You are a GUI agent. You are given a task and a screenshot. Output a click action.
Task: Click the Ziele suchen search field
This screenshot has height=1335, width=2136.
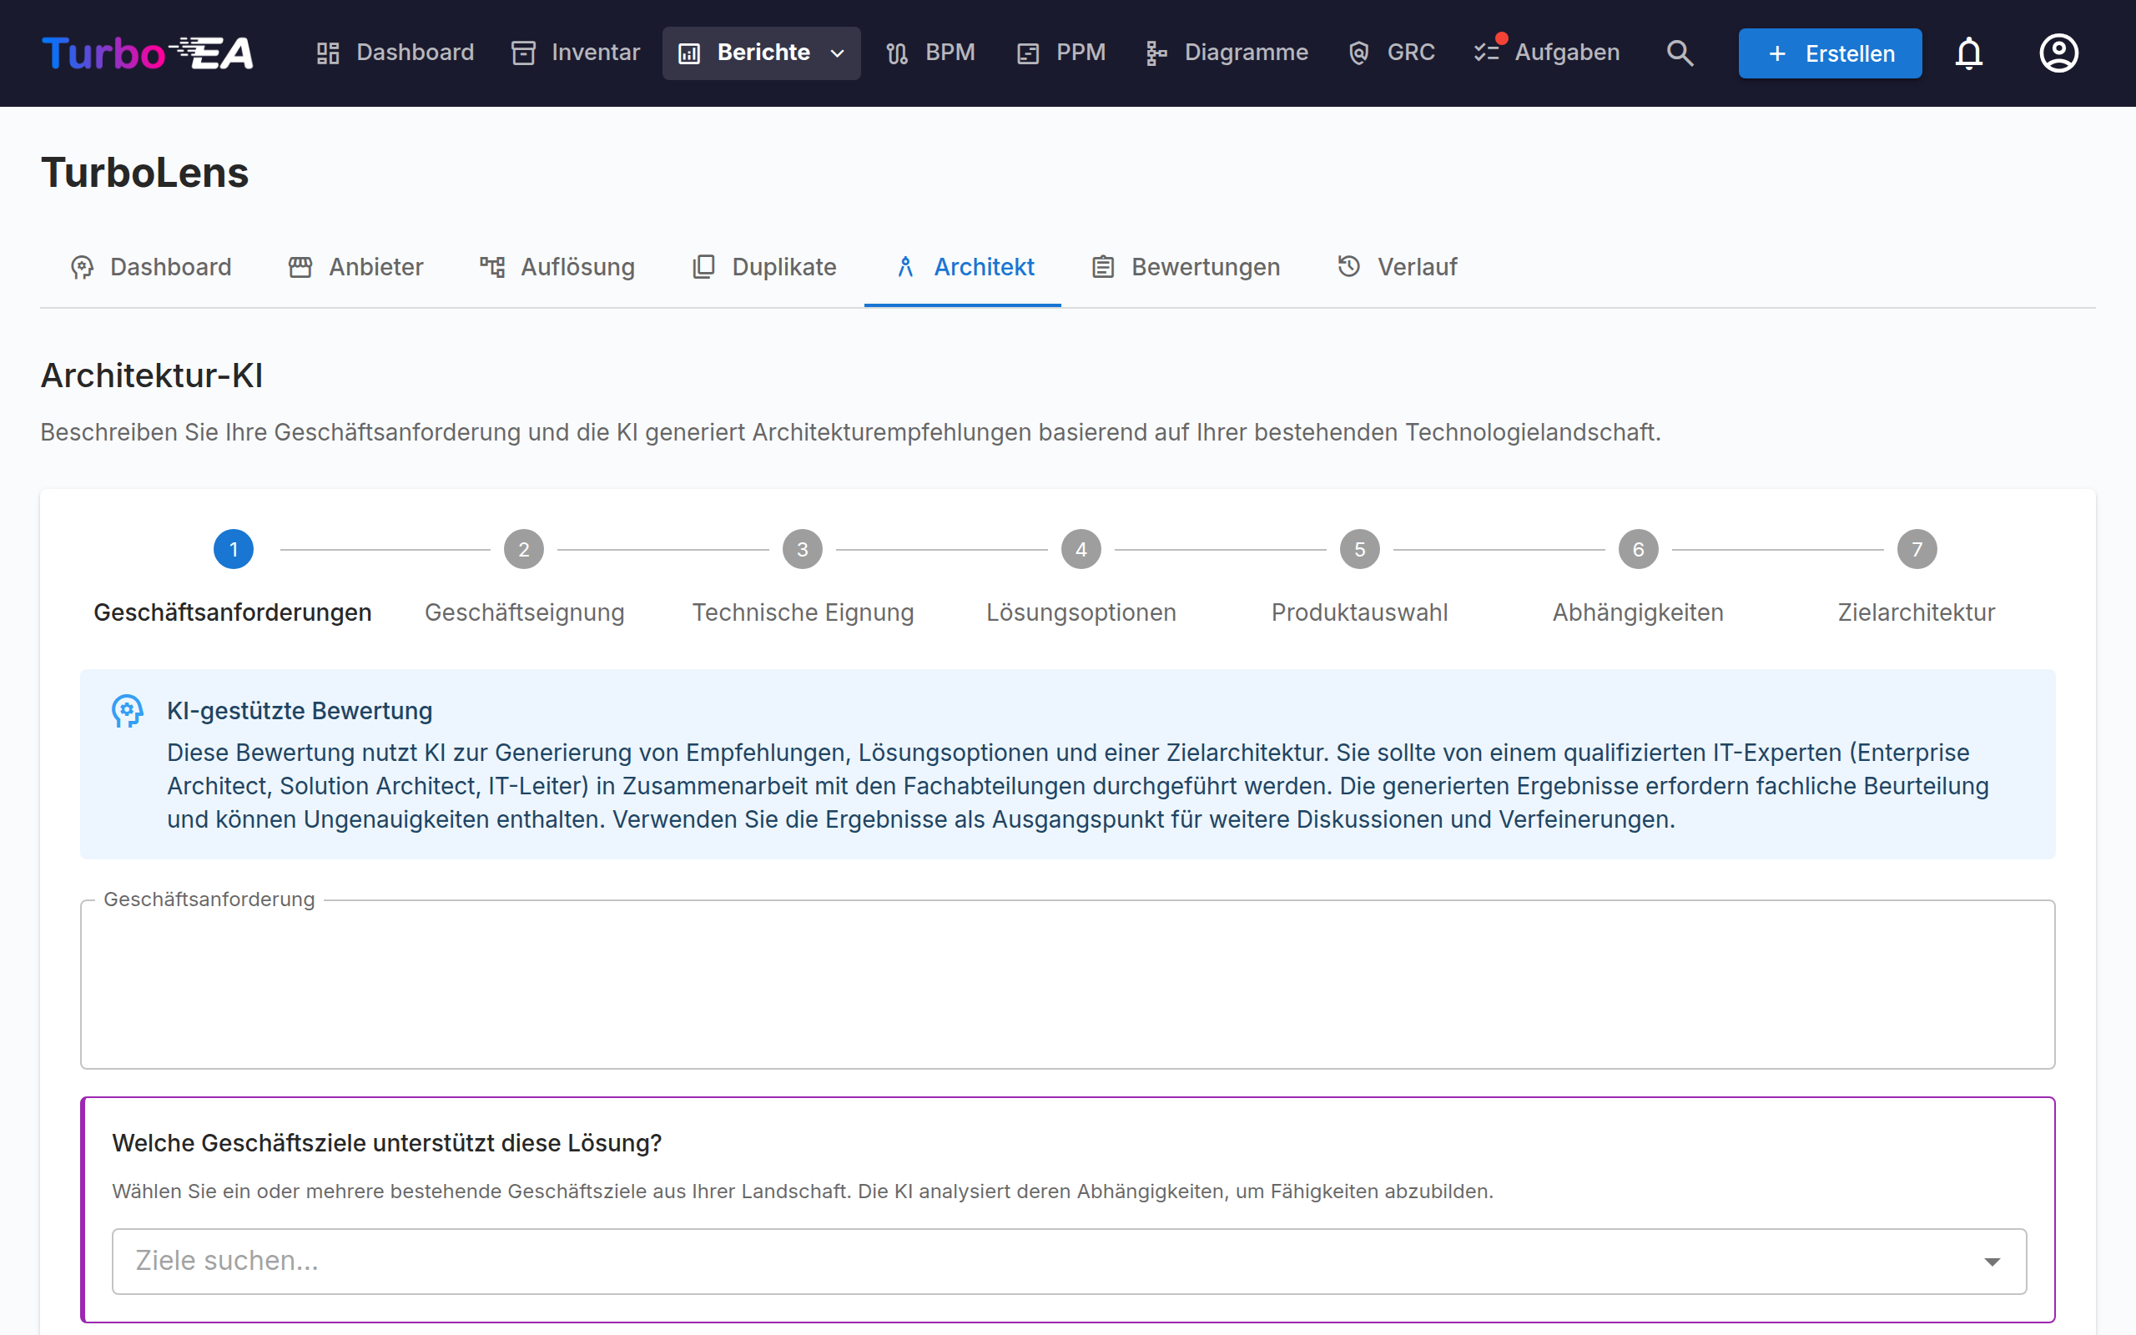[x=1069, y=1262]
